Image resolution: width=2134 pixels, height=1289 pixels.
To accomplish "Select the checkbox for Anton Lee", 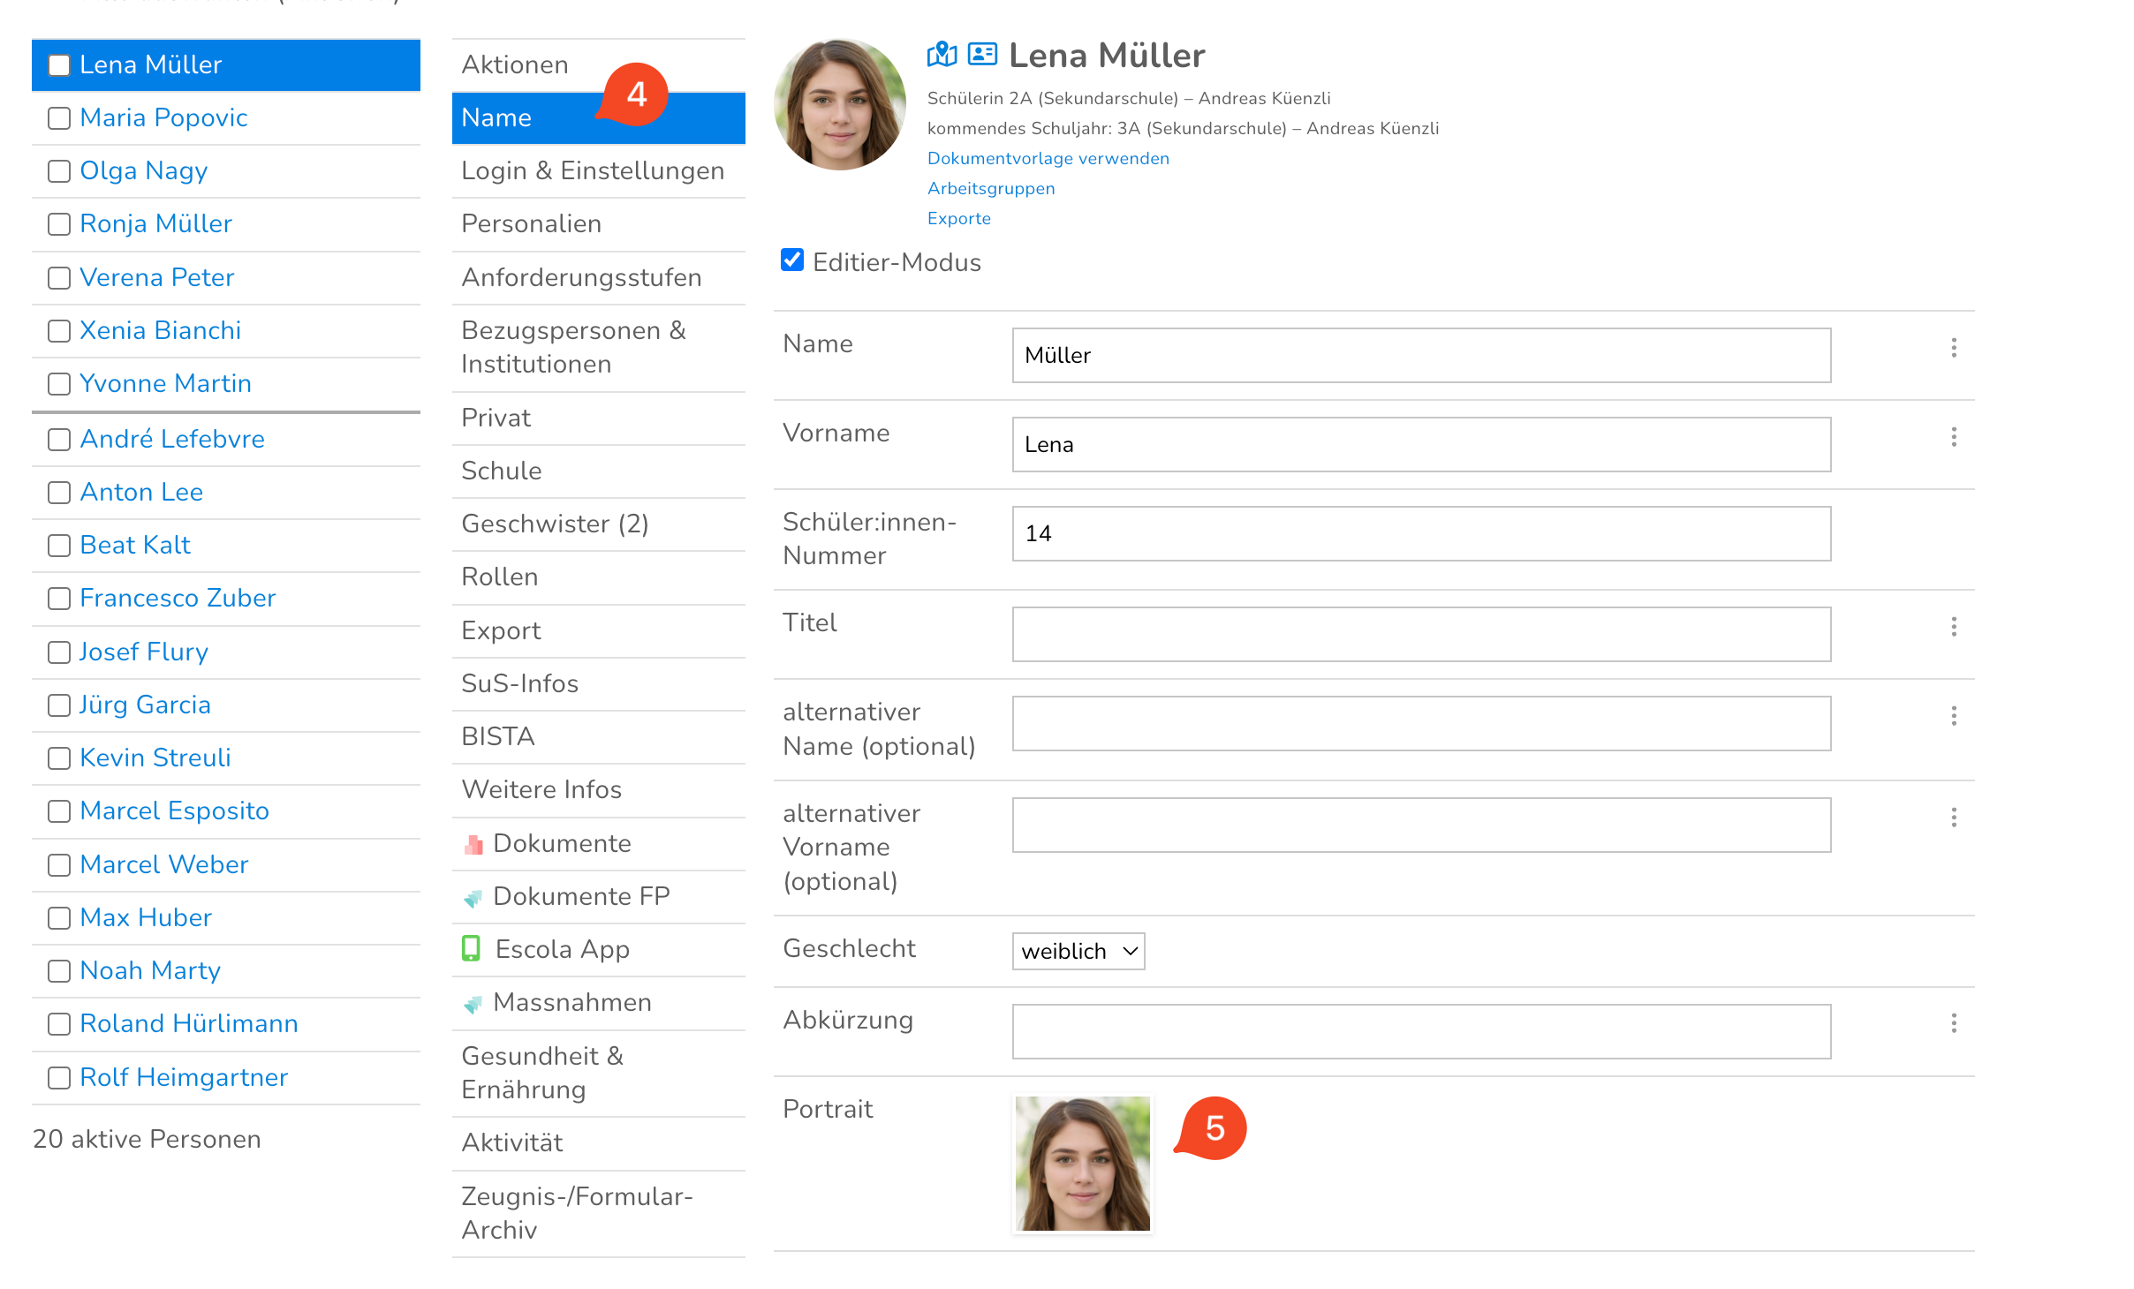I will tap(59, 493).
